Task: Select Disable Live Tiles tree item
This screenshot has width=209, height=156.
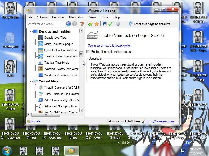Action: [55, 38]
